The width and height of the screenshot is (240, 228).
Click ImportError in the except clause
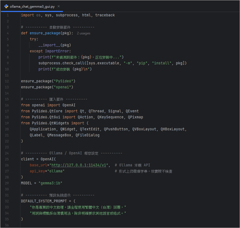[x=58, y=51]
